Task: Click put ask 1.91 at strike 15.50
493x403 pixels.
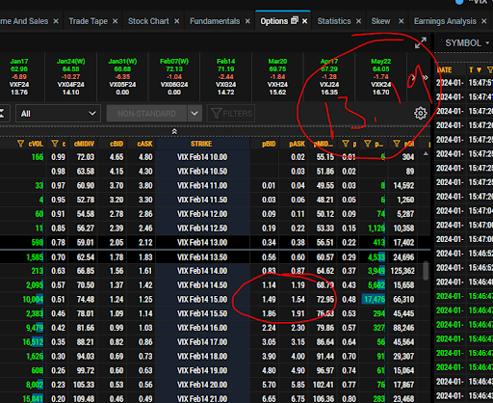Action: pyautogui.click(x=298, y=313)
